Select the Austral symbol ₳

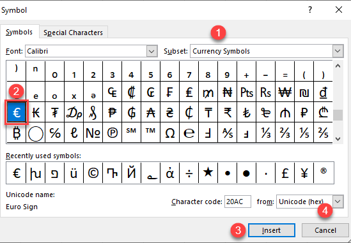pos(151,112)
